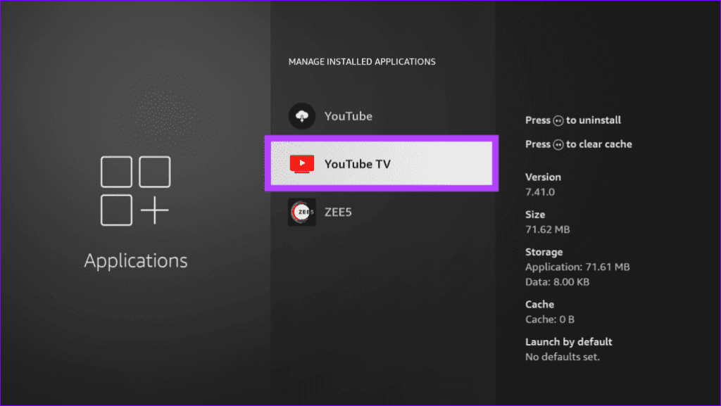The width and height of the screenshot is (721, 406).
Task: Click Press to uninstall option
Action: click(x=572, y=120)
